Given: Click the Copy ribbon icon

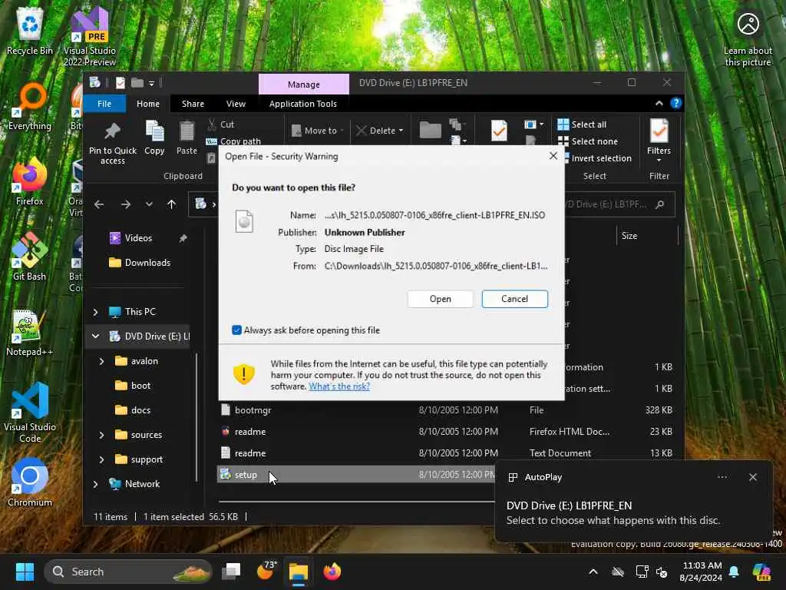Looking at the screenshot, I should (154, 138).
